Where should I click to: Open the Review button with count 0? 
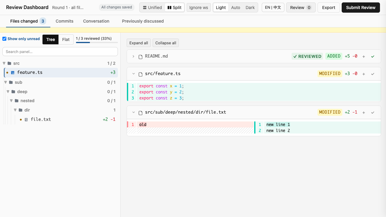(x=301, y=8)
